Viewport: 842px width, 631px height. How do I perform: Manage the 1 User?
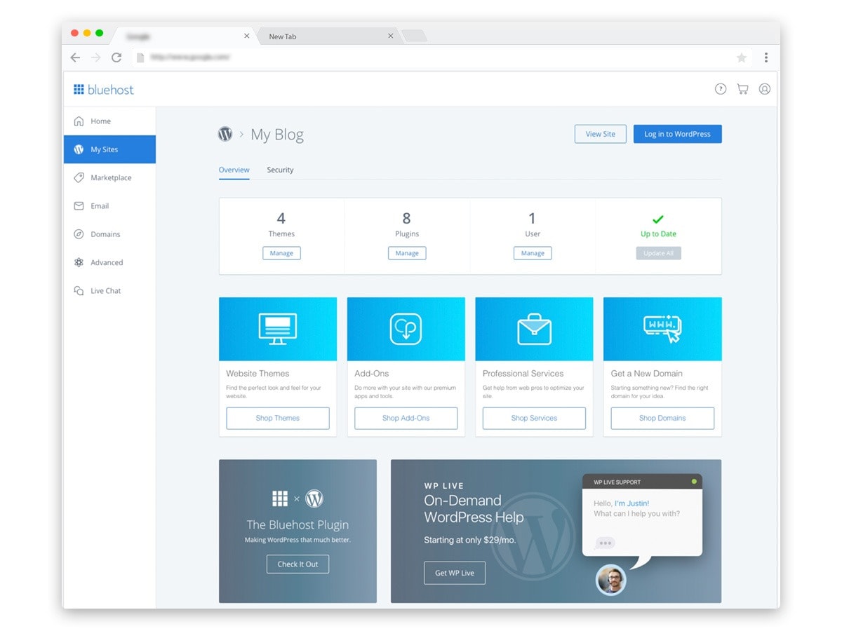coord(533,253)
